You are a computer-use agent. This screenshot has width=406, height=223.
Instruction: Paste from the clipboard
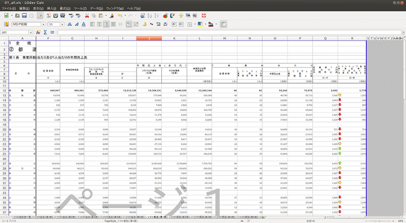[100, 16]
